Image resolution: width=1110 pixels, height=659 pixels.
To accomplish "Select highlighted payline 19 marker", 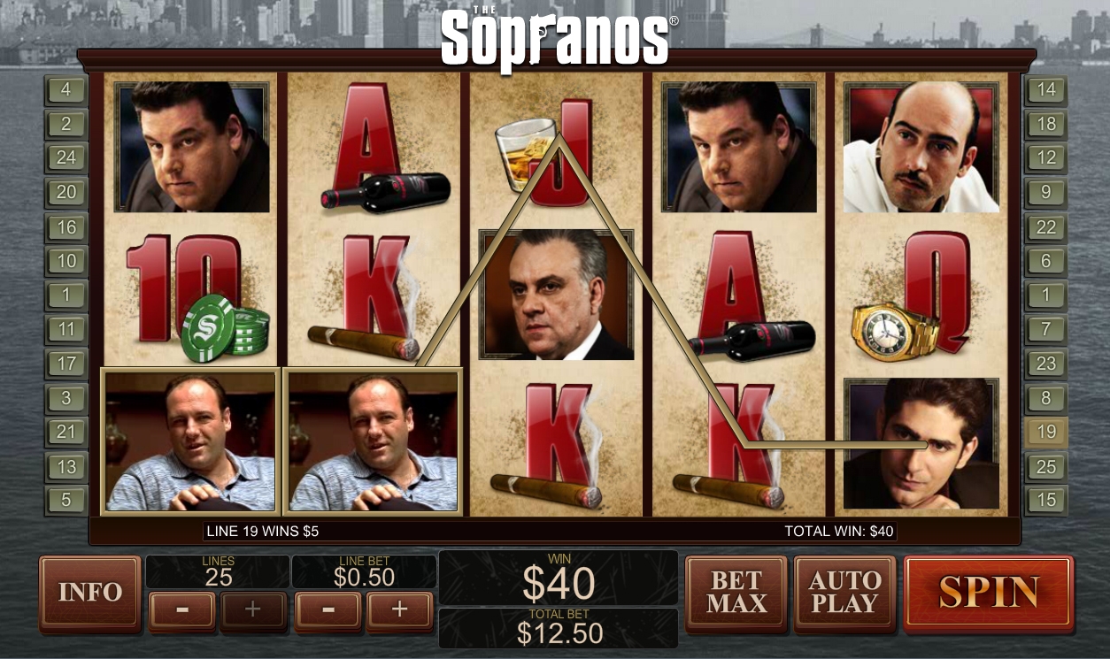I will point(1046,433).
